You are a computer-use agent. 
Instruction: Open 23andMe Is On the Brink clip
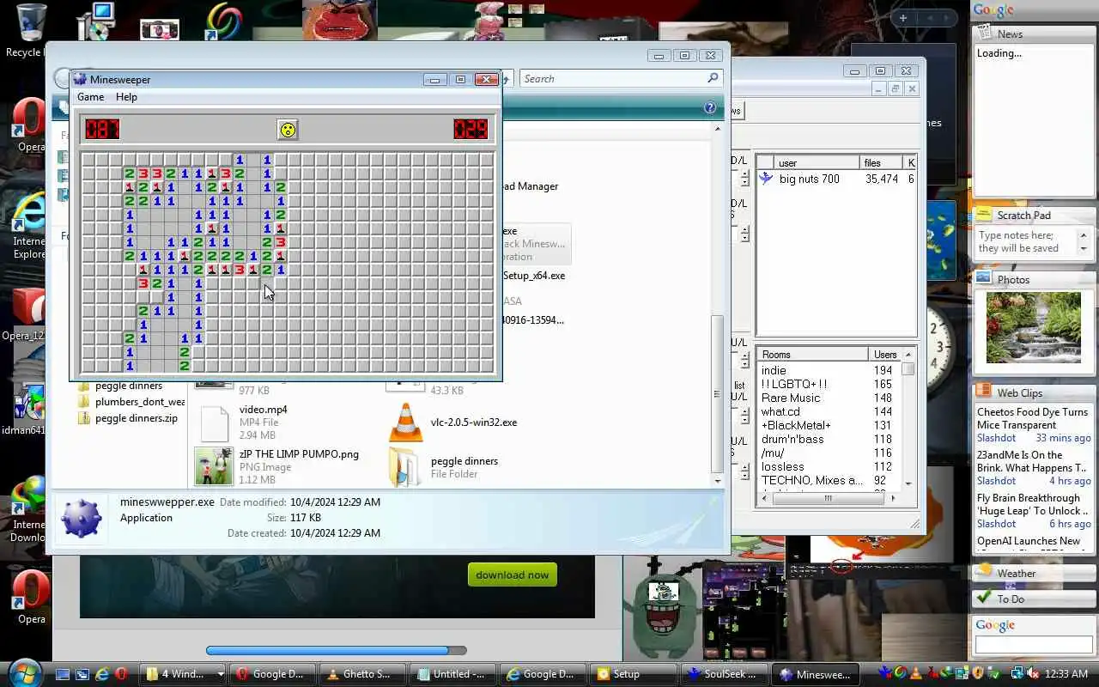(x=1031, y=461)
